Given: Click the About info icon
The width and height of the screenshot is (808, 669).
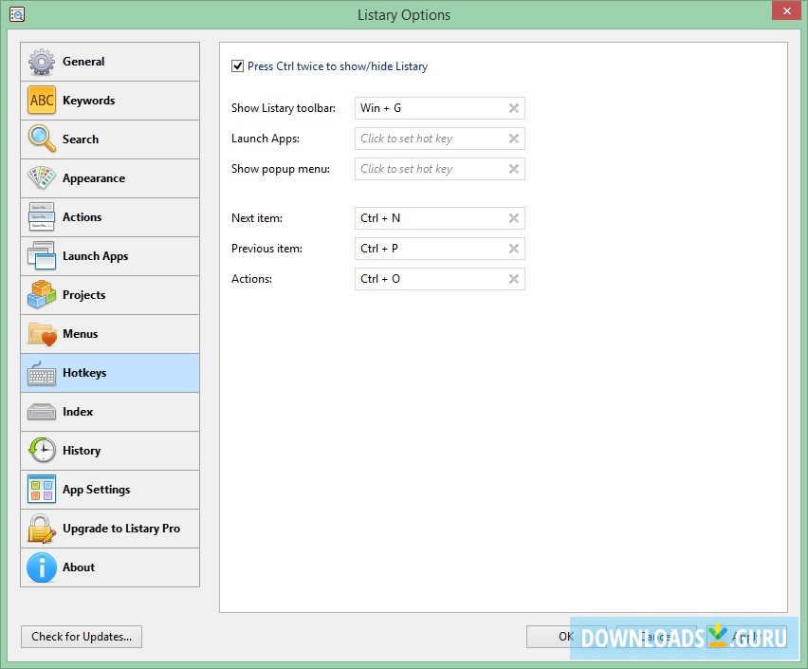Looking at the screenshot, I should pos(41,567).
